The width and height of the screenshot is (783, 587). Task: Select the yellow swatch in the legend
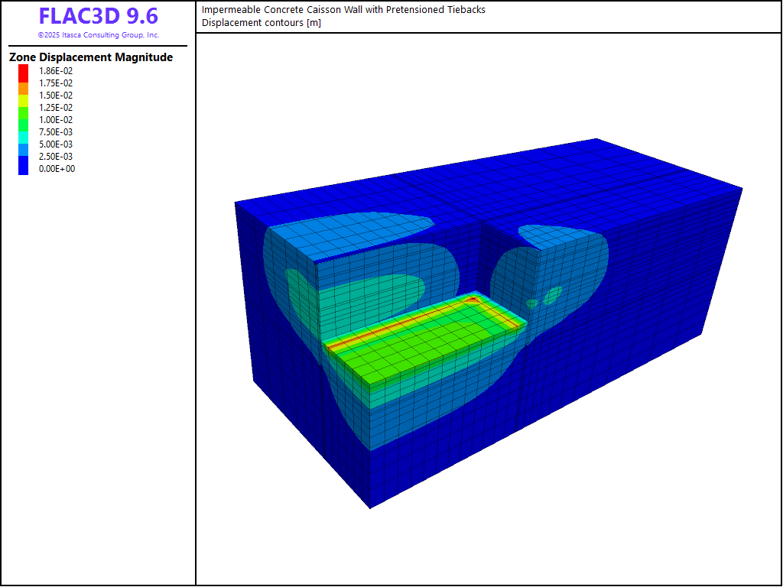[24, 101]
